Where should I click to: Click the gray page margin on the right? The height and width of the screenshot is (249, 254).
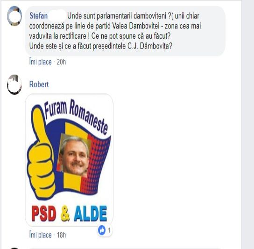tap(247, 124)
